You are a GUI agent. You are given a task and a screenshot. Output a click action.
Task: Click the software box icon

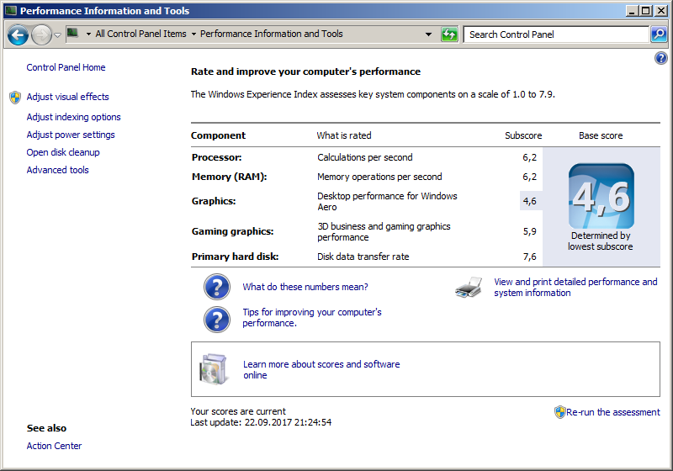point(213,369)
